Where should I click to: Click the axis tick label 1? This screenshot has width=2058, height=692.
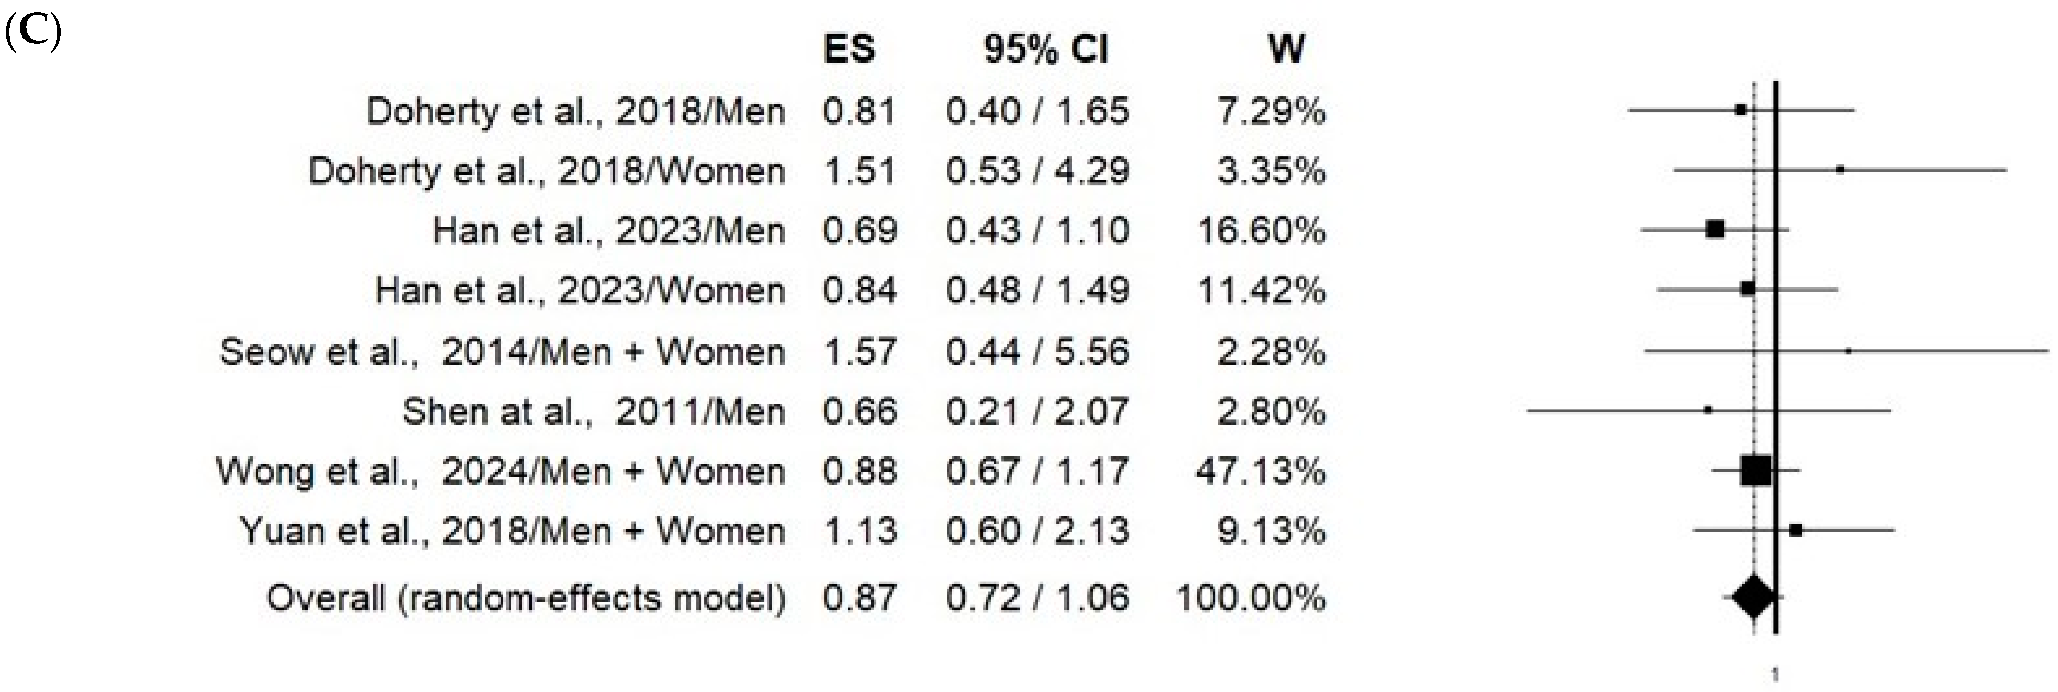[1775, 675]
